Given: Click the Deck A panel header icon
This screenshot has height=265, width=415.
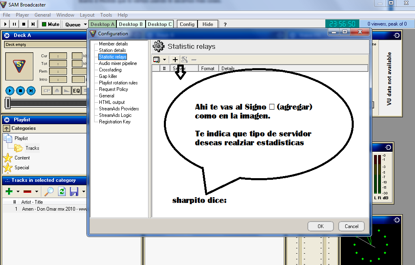Looking at the screenshot, I should 7,35.
